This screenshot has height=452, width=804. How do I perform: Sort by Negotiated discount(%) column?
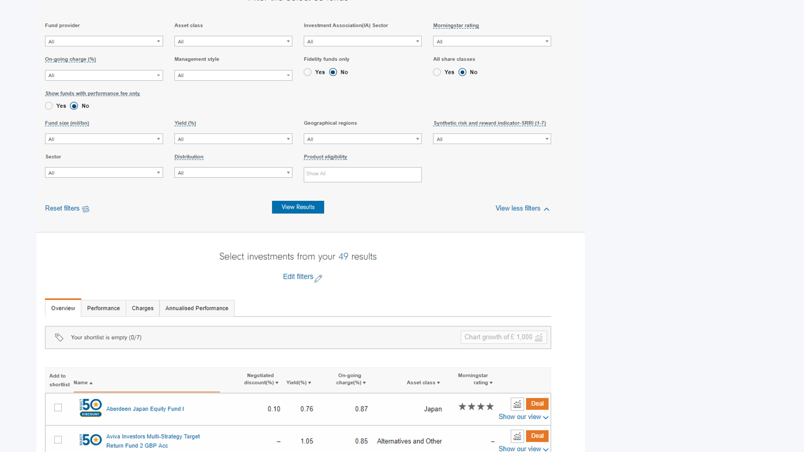coord(261,379)
